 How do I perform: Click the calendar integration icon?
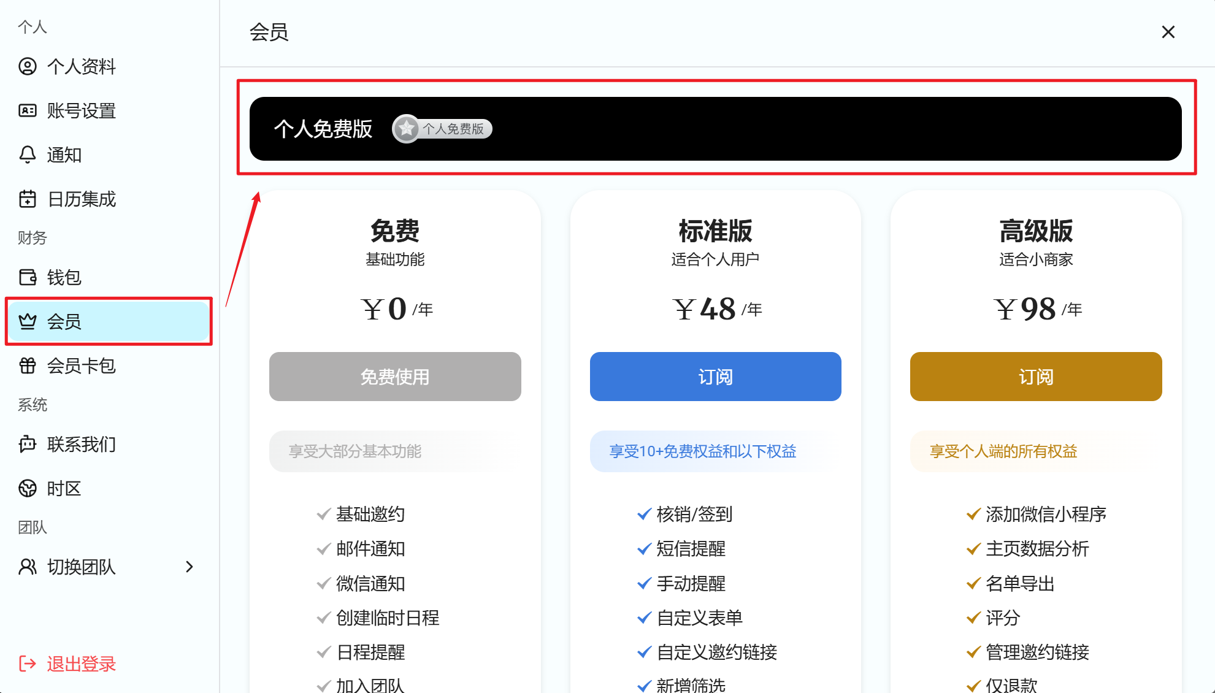(x=28, y=199)
